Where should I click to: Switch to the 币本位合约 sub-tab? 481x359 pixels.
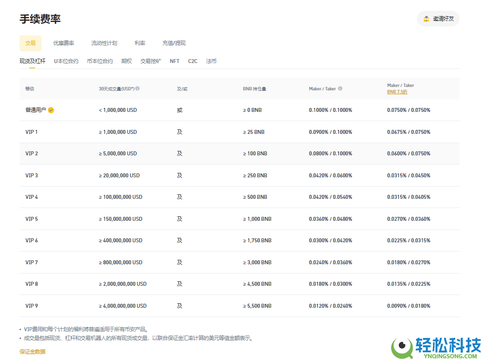coord(100,61)
